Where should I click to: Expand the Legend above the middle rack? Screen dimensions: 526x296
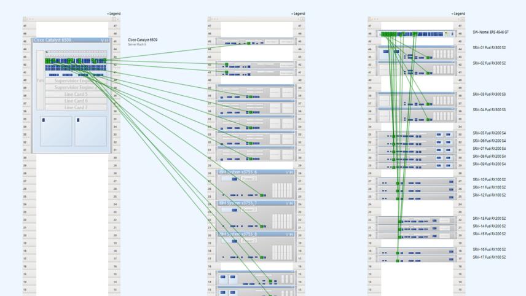(x=298, y=14)
